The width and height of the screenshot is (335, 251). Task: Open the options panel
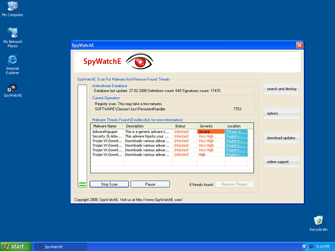282,113
